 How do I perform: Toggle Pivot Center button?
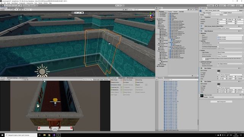(26, 5)
